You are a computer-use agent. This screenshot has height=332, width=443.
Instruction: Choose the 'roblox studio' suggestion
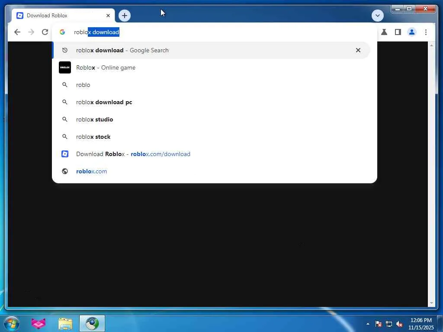coord(211,119)
